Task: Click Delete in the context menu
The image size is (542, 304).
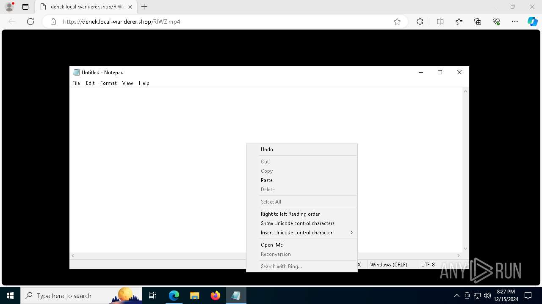Action: click(302, 190)
